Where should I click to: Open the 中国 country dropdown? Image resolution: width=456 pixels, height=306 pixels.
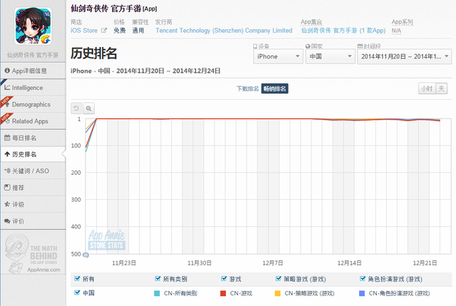pos(329,56)
